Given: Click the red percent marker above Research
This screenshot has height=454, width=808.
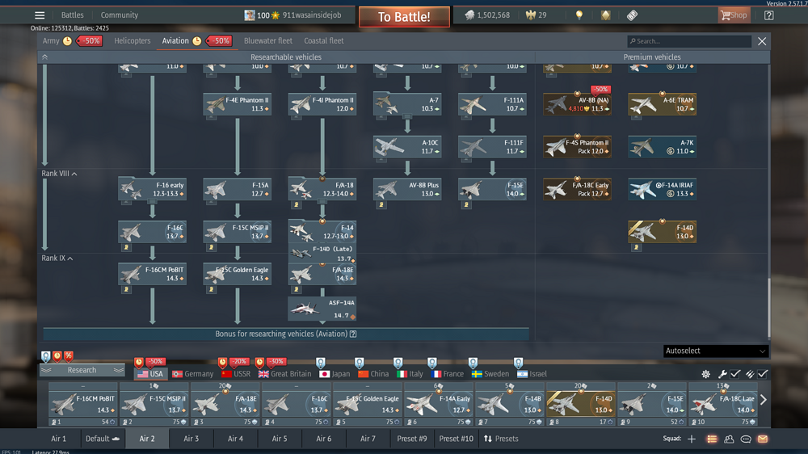Looking at the screenshot, I should (x=69, y=355).
